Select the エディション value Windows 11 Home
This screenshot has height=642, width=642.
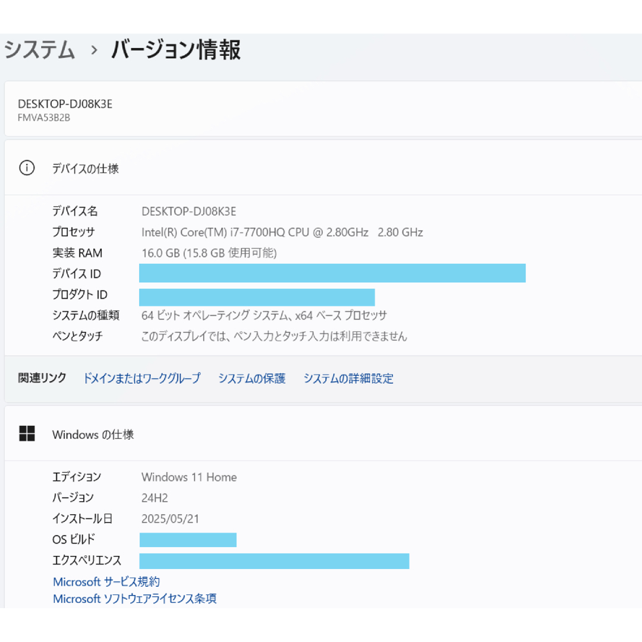tap(189, 477)
